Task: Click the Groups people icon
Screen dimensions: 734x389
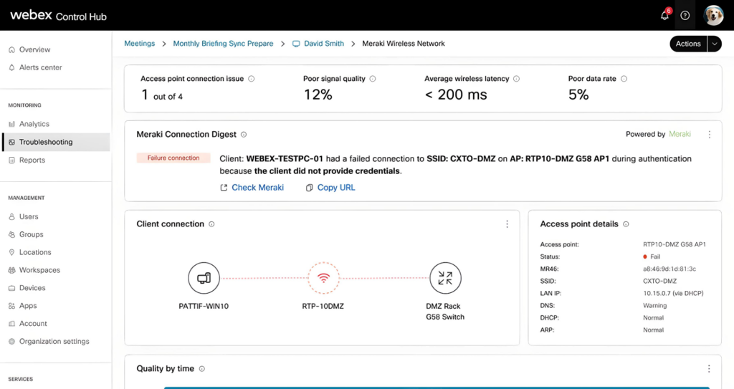Action: click(x=11, y=234)
